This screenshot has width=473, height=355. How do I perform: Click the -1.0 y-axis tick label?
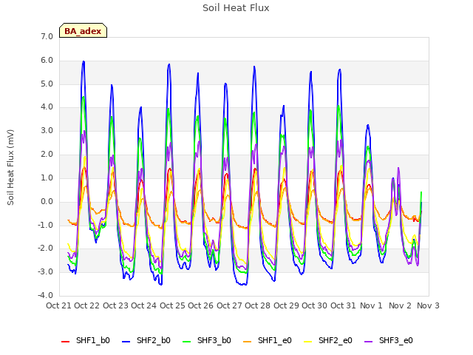[45, 225]
